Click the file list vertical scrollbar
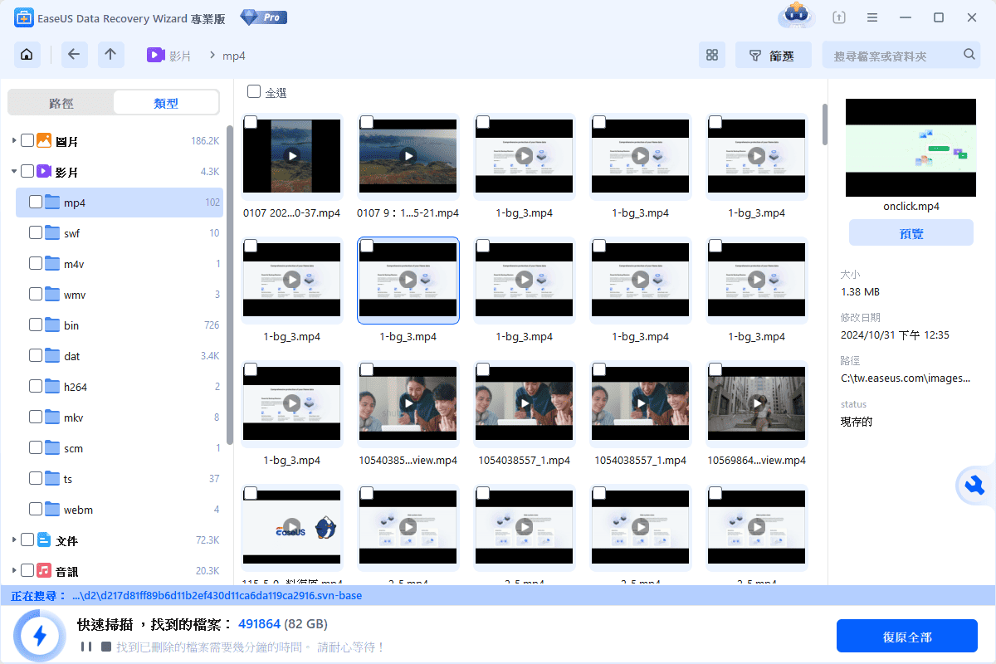 point(824,124)
